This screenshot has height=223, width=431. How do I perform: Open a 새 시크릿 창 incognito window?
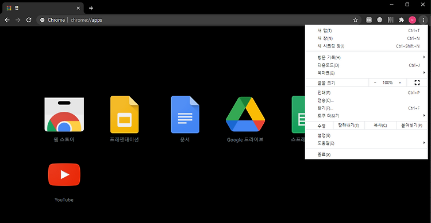coord(367,46)
